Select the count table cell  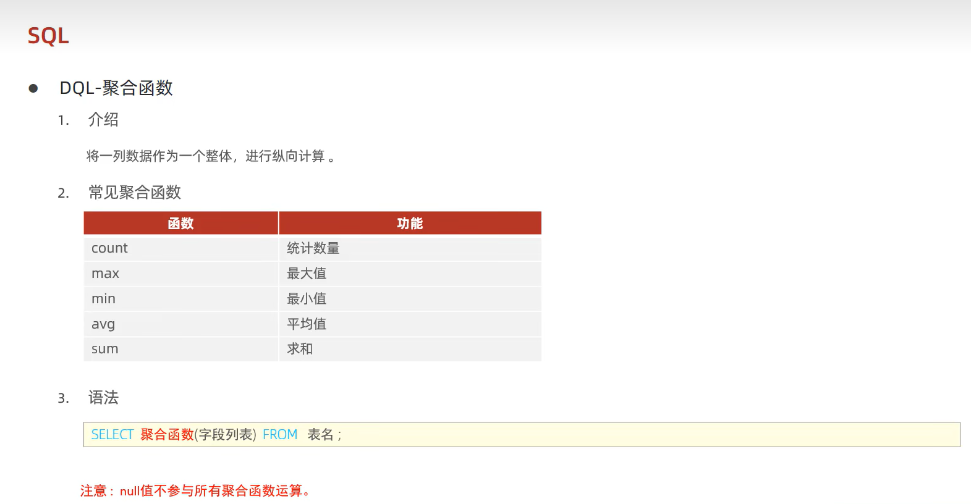[x=181, y=248]
